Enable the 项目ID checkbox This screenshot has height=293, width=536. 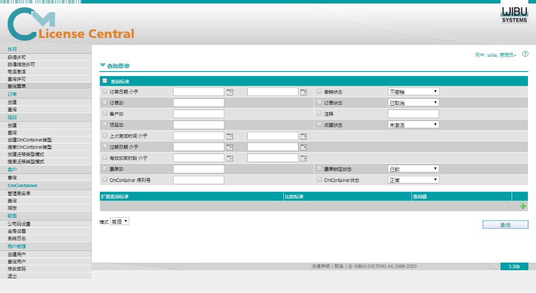tap(105, 124)
